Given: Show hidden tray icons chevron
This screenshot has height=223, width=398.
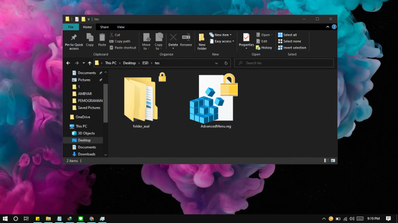Looking at the screenshot, I should tap(324, 219).
